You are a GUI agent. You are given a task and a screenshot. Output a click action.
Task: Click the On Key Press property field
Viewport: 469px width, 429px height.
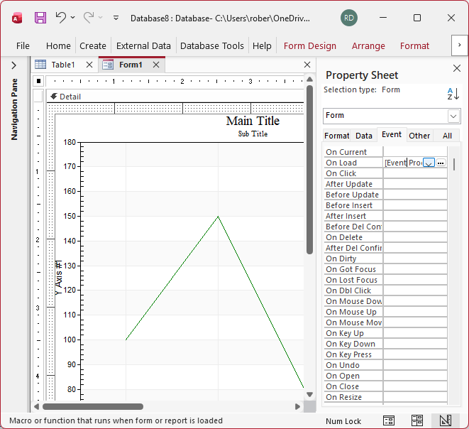pyautogui.click(x=415, y=354)
